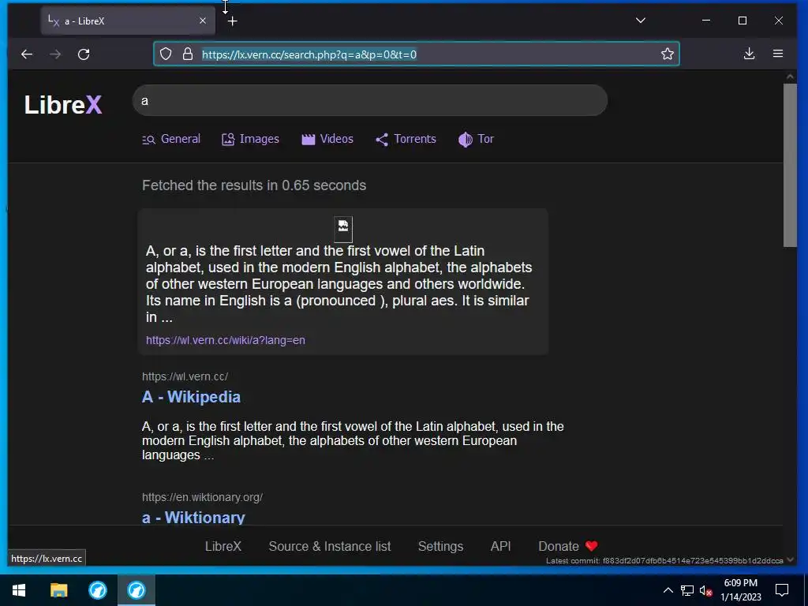808x606 pixels.
Task: Click the Images category picture icon
Action: click(x=228, y=139)
